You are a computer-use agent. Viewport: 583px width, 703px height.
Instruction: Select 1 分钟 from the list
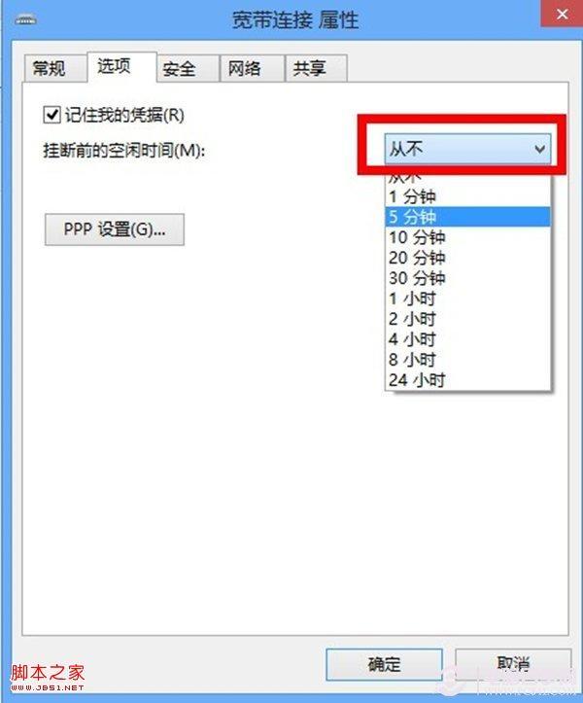467,196
